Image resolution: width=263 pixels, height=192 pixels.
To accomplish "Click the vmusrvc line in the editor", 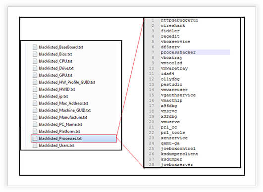I will [170, 122].
